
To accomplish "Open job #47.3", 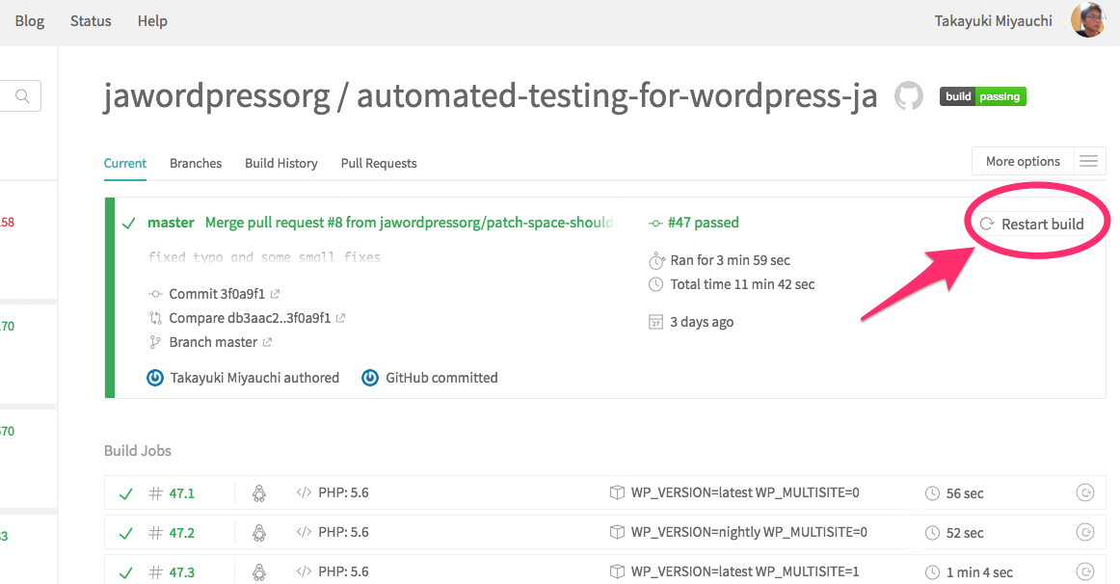I will (181, 571).
